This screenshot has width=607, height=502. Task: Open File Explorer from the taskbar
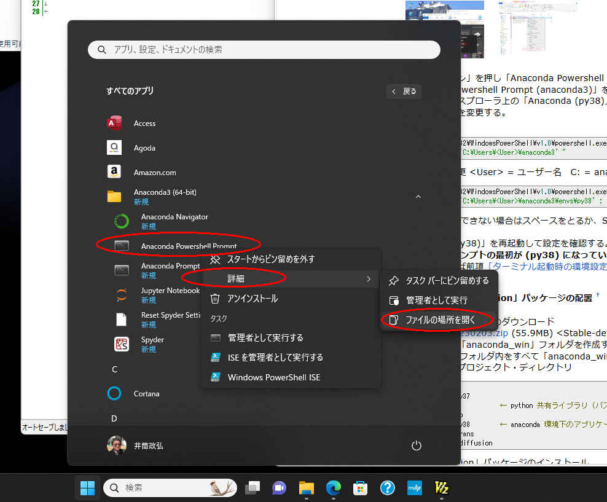[x=306, y=488]
